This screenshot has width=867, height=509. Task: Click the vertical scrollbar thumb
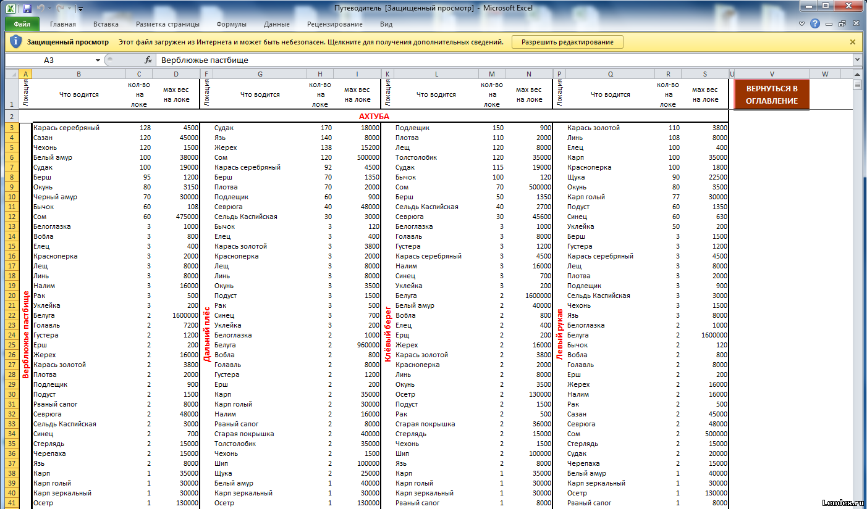point(857,85)
